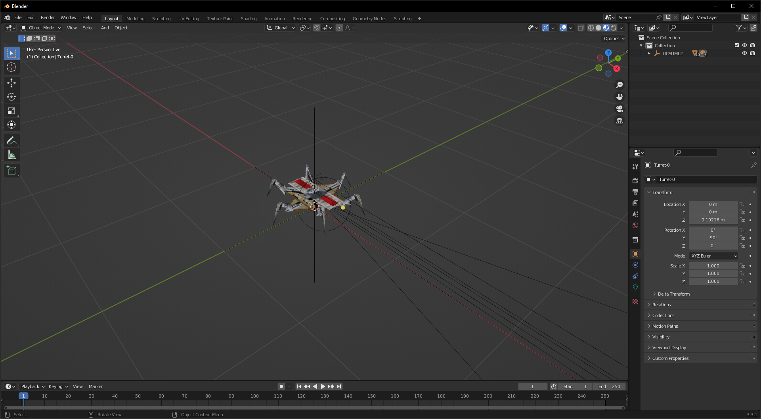This screenshot has width=761, height=419.
Task: Select the Rotate tool
Action: click(11, 97)
